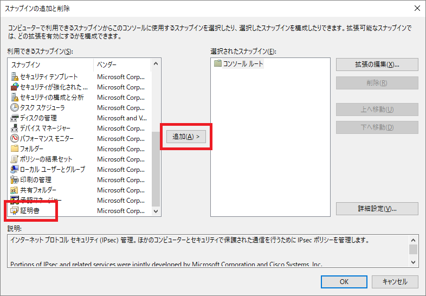Select the セキュリティ テンプレート snap-in icon

[x=15, y=77]
